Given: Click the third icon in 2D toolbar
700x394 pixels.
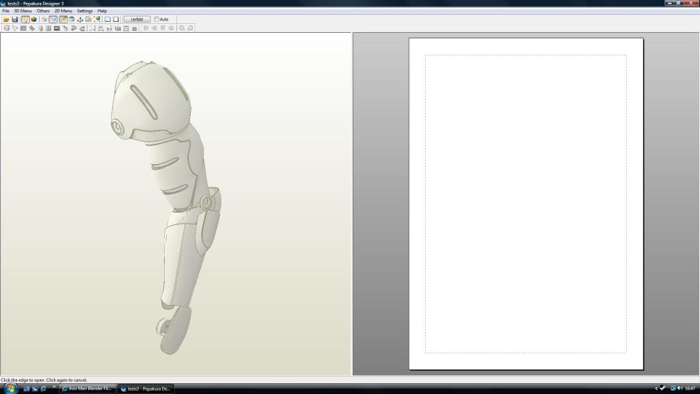Looking at the screenshot, I should [23, 28].
